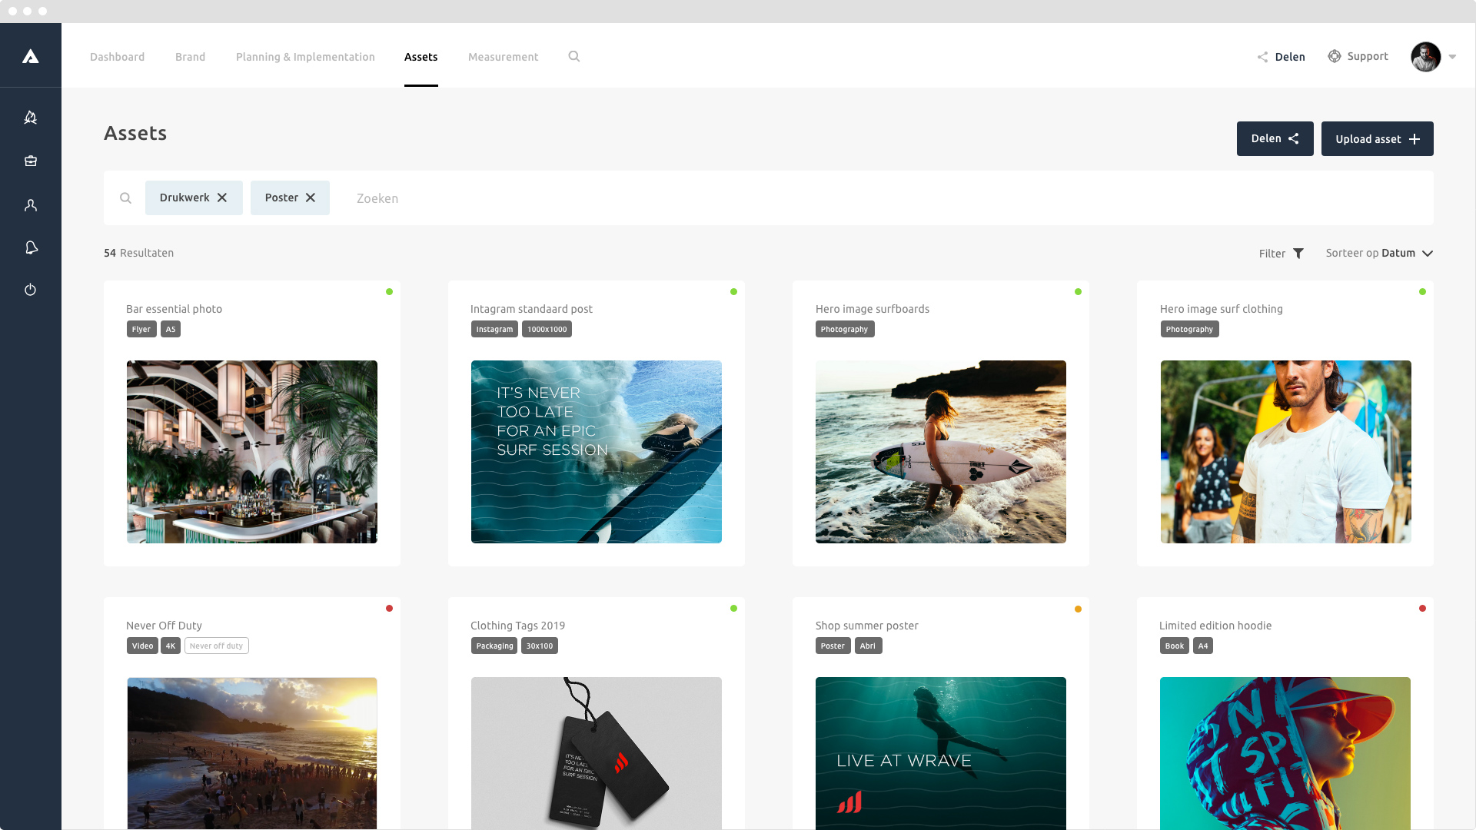Screen dimensions: 1476x830
Task: Open the Never Off Duty beach thumbnail
Action: point(252,753)
